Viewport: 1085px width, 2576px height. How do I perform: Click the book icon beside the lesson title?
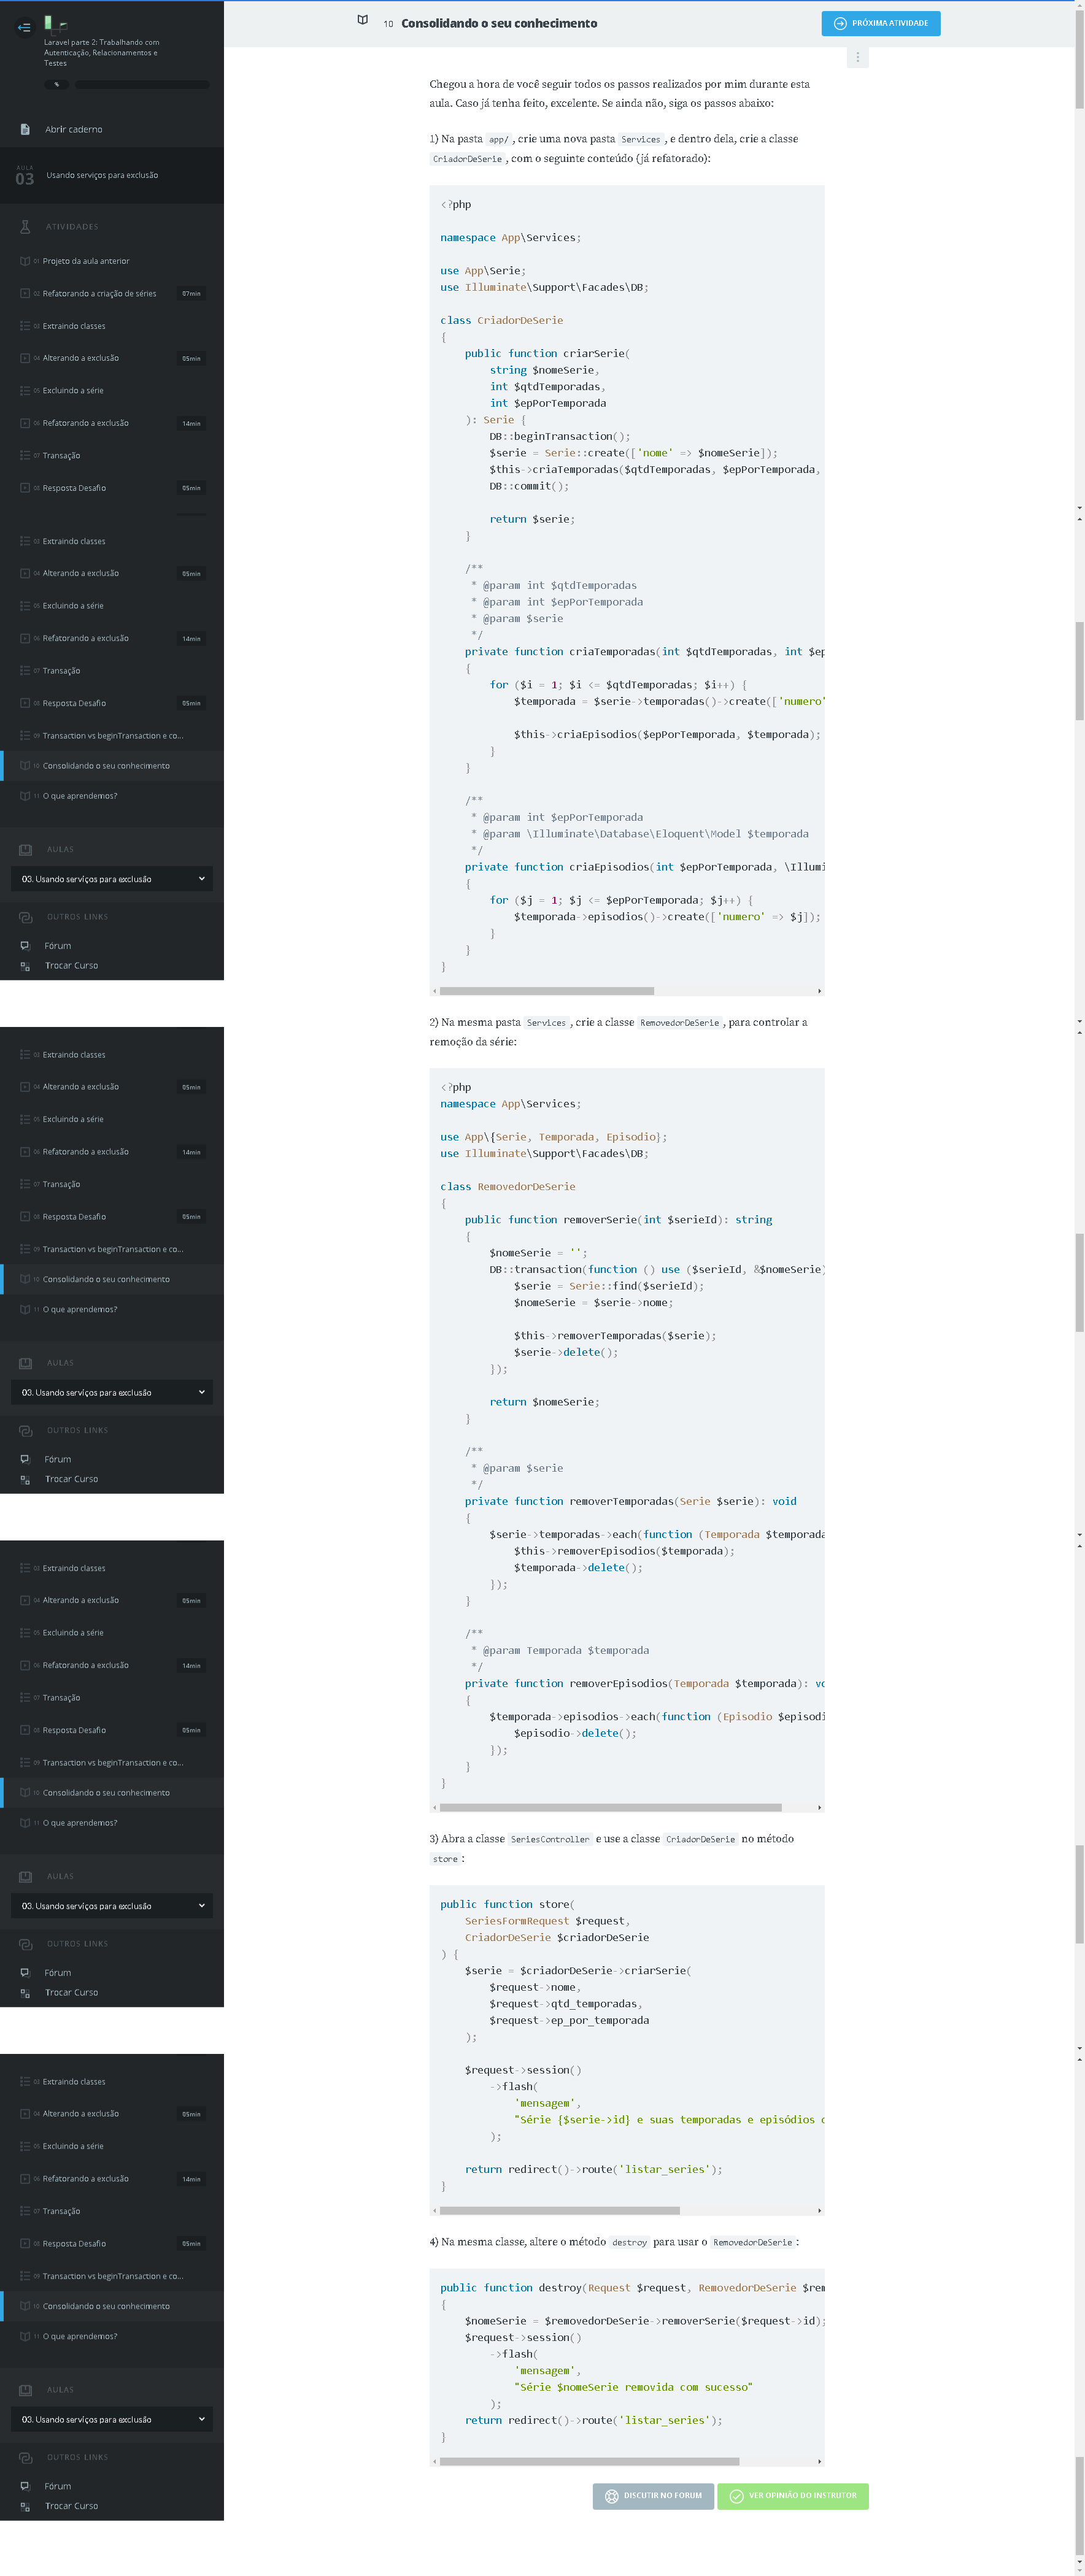[363, 21]
